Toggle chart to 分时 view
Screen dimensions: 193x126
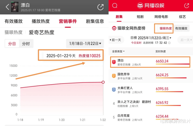point(26,44)
